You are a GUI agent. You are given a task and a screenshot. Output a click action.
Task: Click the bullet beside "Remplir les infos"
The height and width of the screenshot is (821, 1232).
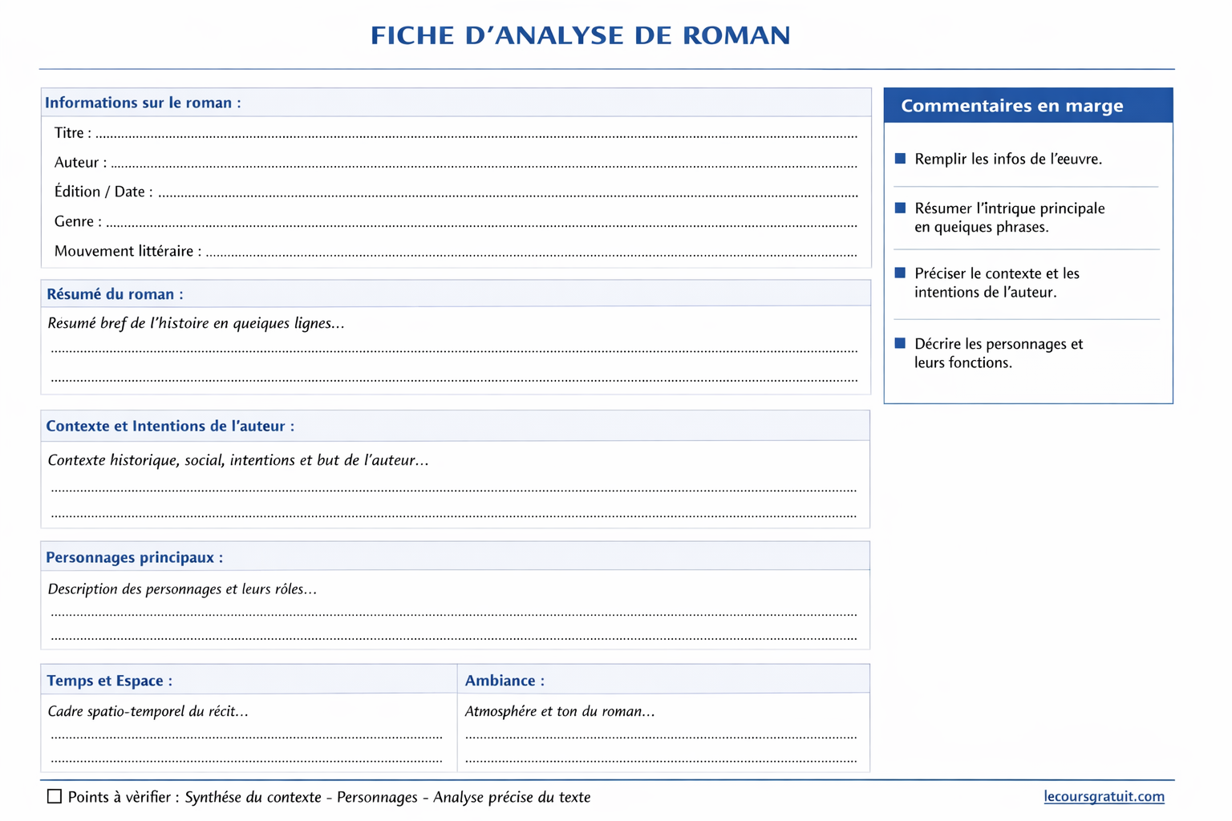tap(900, 159)
